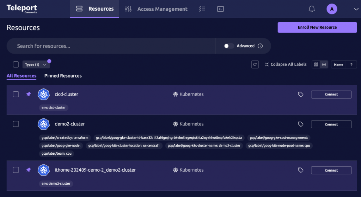Focus the Search for resources field
Image resolution: width=361 pixels, height=197 pixels.
pyautogui.click(x=111, y=46)
